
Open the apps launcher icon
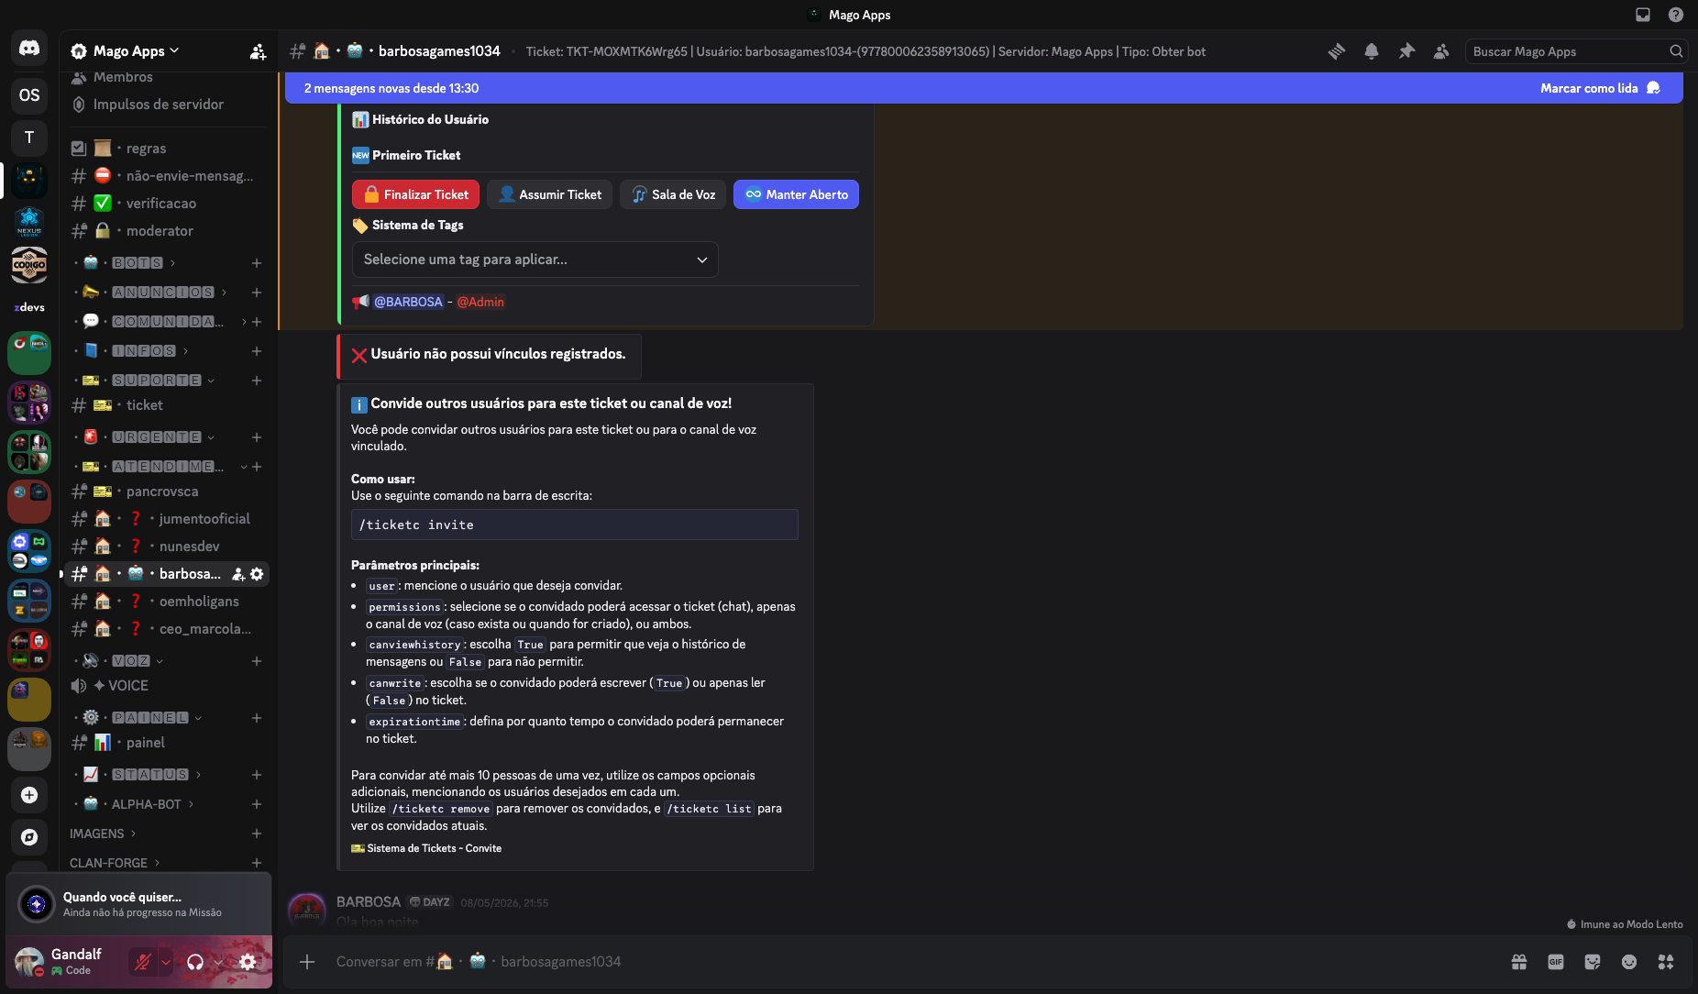click(1666, 962)
